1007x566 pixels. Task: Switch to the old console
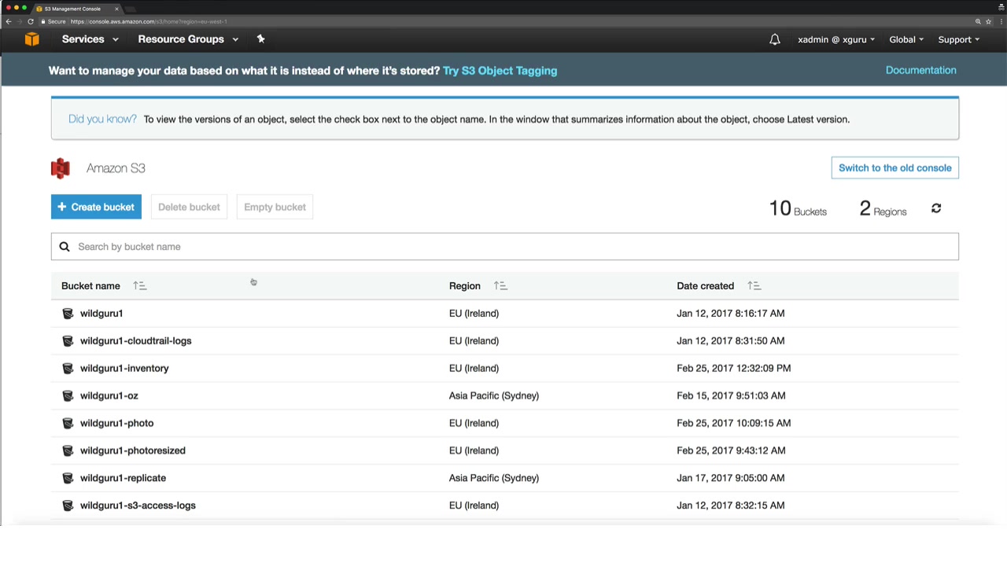894,167
